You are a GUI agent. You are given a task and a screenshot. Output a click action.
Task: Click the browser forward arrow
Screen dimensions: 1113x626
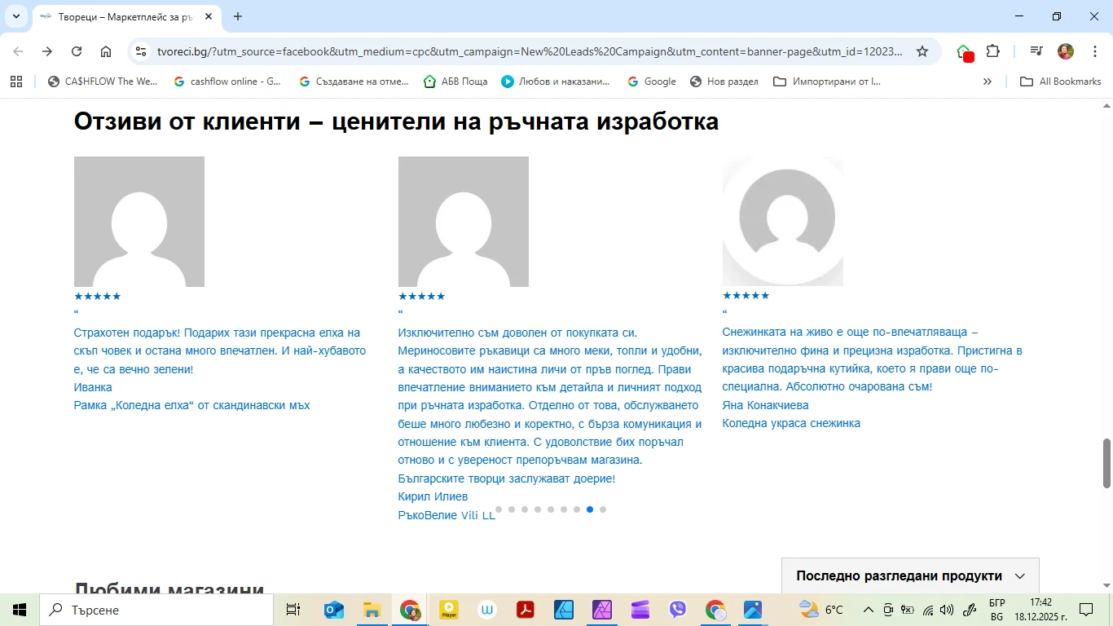[47, 51]
